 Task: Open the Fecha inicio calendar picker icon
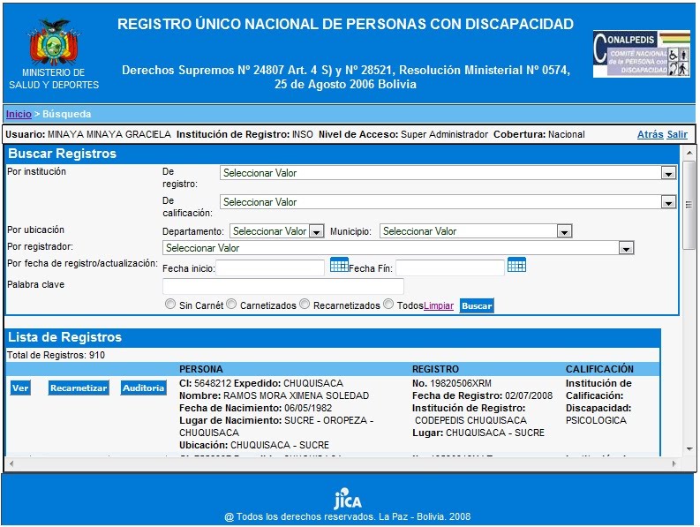(x=339, y=265)
